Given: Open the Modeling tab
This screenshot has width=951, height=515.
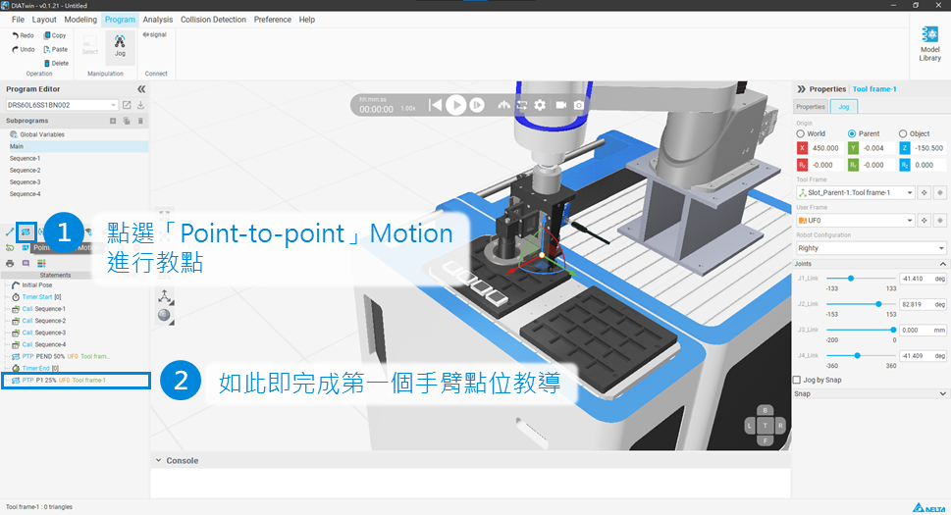Looking at the screenshot, I should (x=80, y=20).
